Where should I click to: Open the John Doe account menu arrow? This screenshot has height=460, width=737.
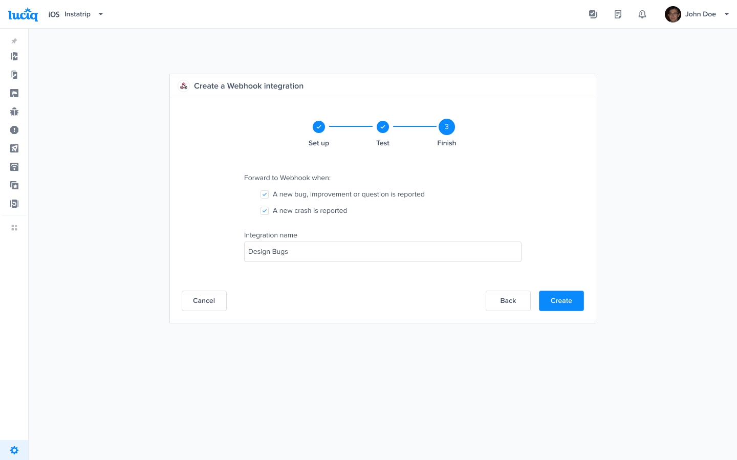pyautogui.click(x=726, y=14)
